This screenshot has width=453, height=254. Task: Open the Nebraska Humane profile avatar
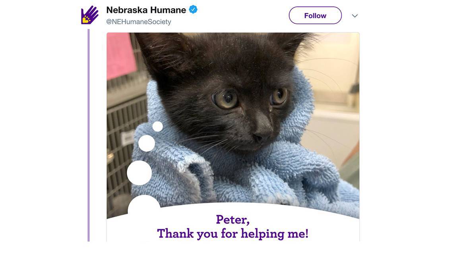pyautogui.click(x=90, y=15)
